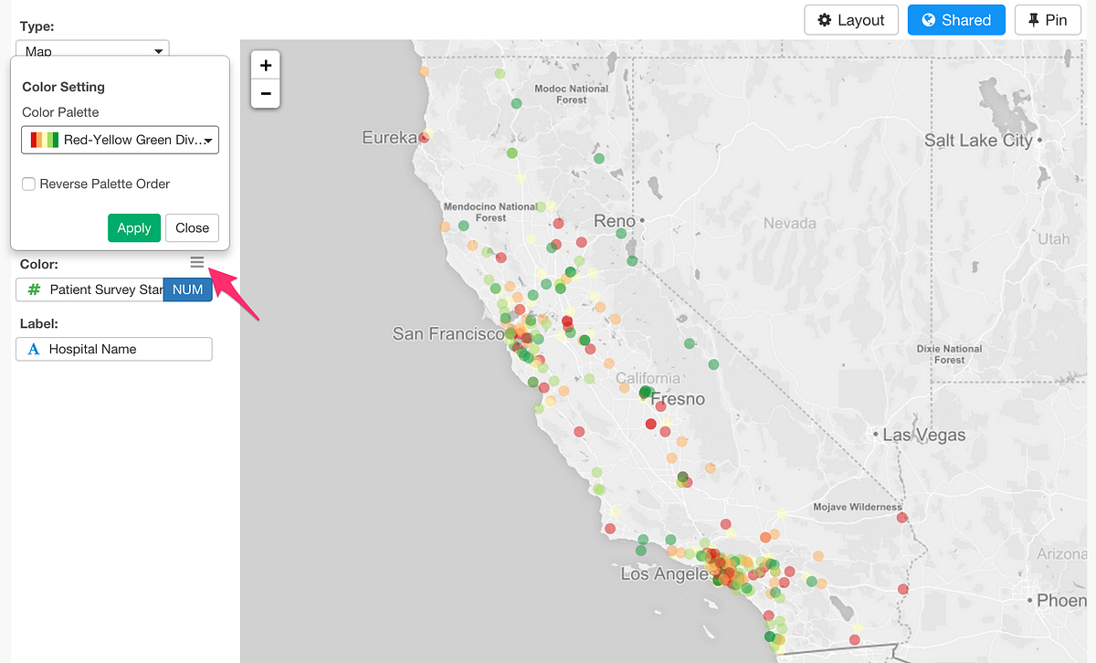The image size is (1096, 663).
Task: Toggle the NUM badge on the Color field
Action: pyautogui.click(x=186, y=289)
